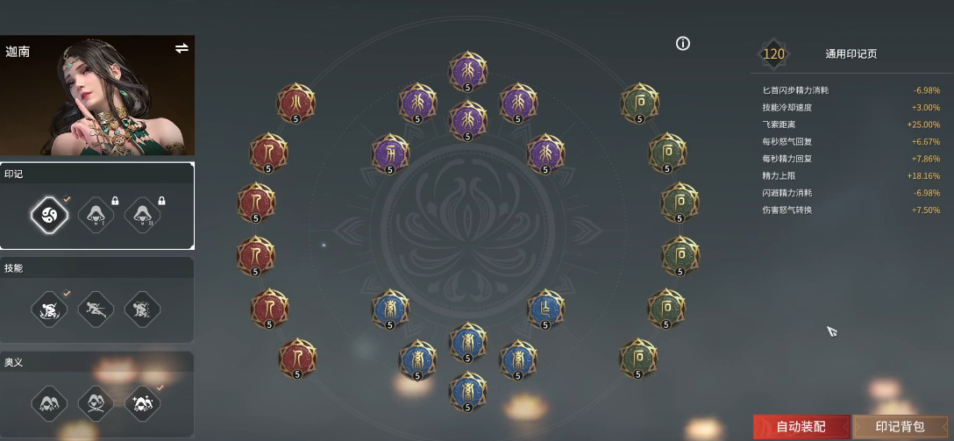The image size is (954, 441).
Task: Select the third locked 印记 page
Action: tap(142, 215)
